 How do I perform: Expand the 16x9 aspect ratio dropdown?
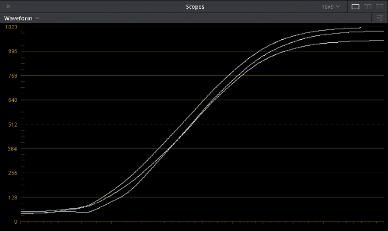click(331, 7)
